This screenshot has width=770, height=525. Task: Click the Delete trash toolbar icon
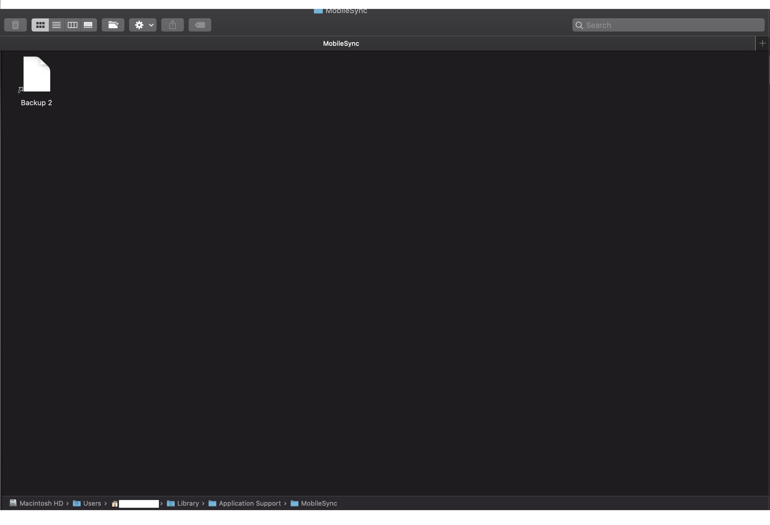click(x=15, y=25)
